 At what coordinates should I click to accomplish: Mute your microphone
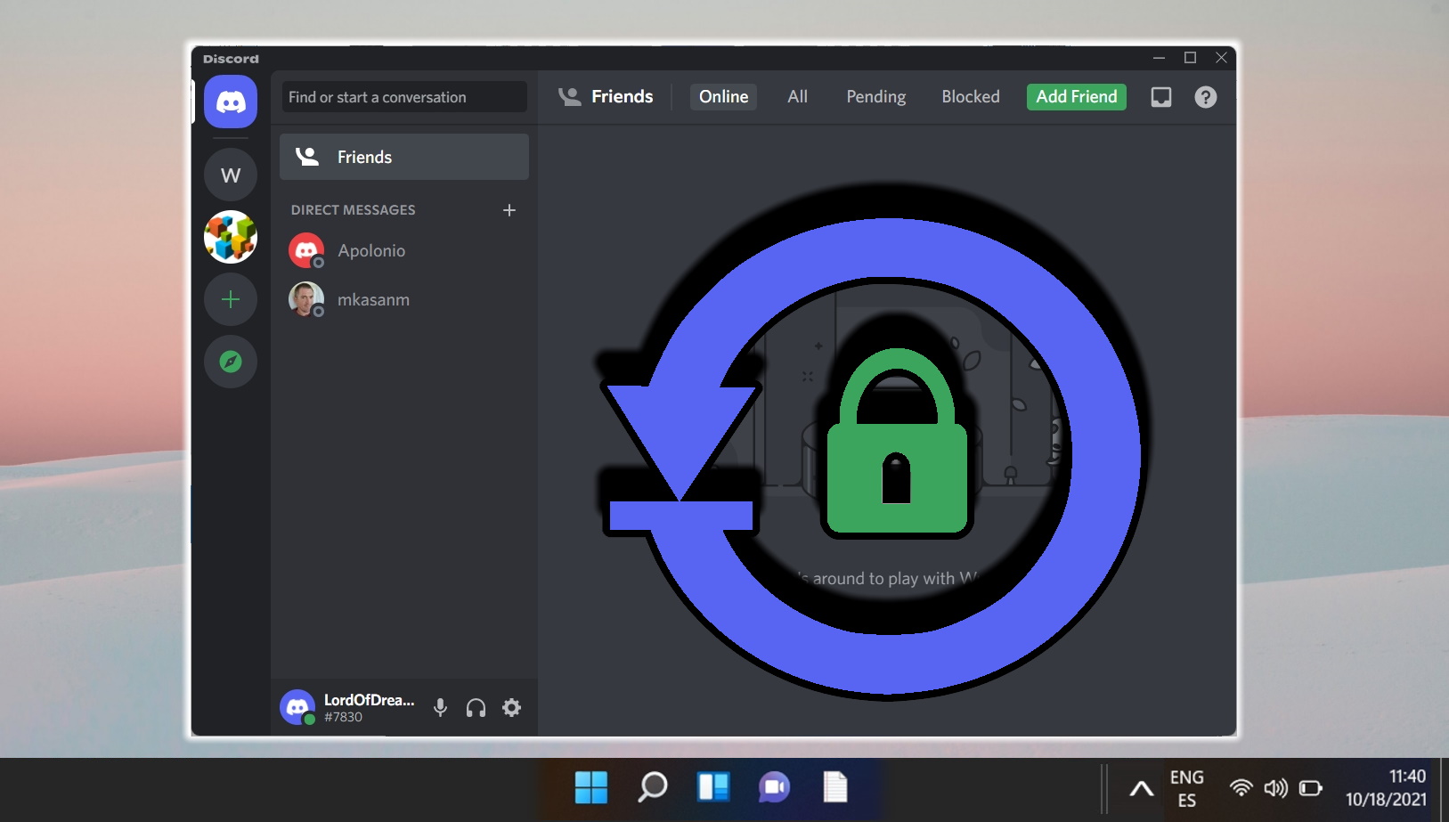click(441, 707)
